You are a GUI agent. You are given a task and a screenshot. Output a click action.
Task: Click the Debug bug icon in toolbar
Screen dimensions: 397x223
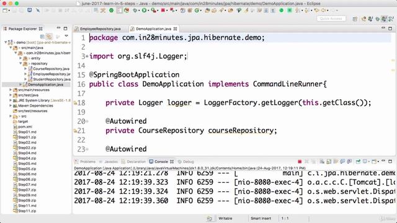[135, 11]
